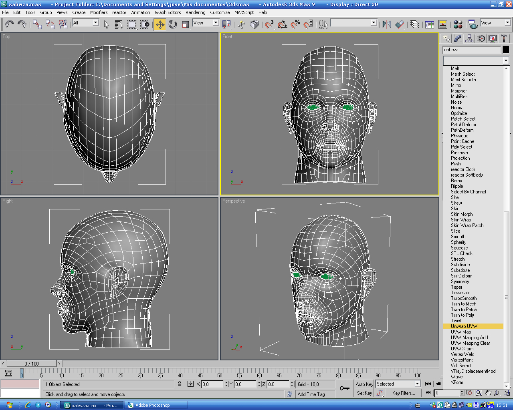
Task: Toggle the Window/Crossing selection mode
Action: click(x=145, y=24)
